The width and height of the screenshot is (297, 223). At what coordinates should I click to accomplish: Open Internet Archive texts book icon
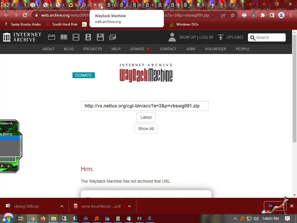click(x=64, y=37)
